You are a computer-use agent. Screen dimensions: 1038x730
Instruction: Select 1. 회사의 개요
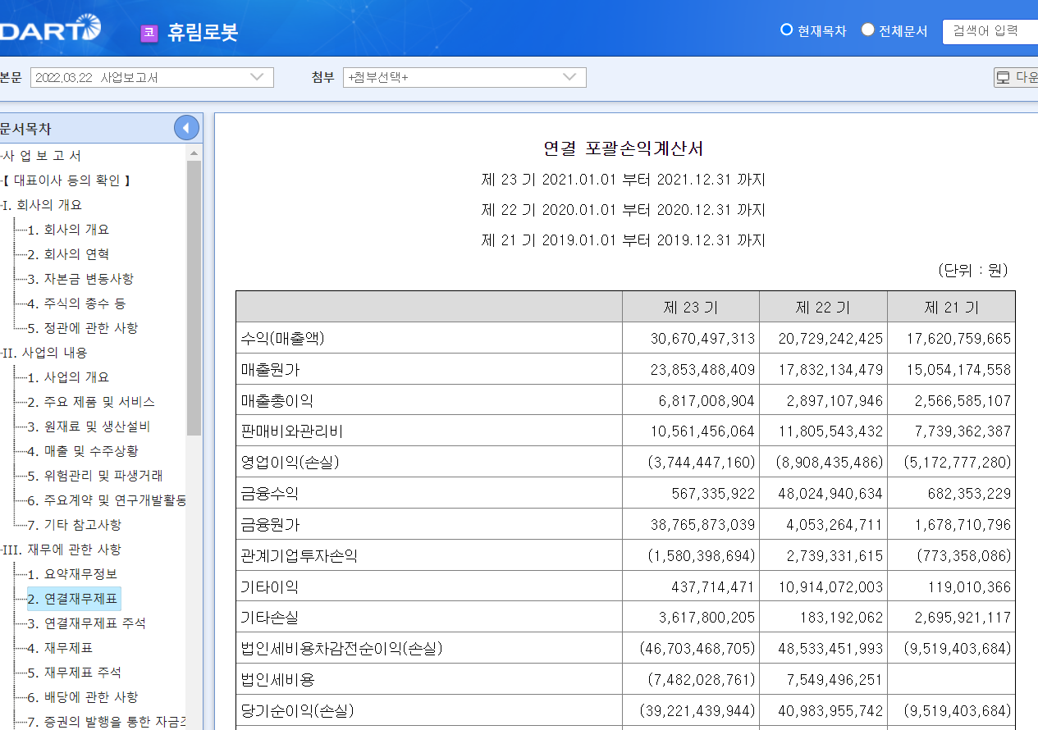tap(66, 229)
